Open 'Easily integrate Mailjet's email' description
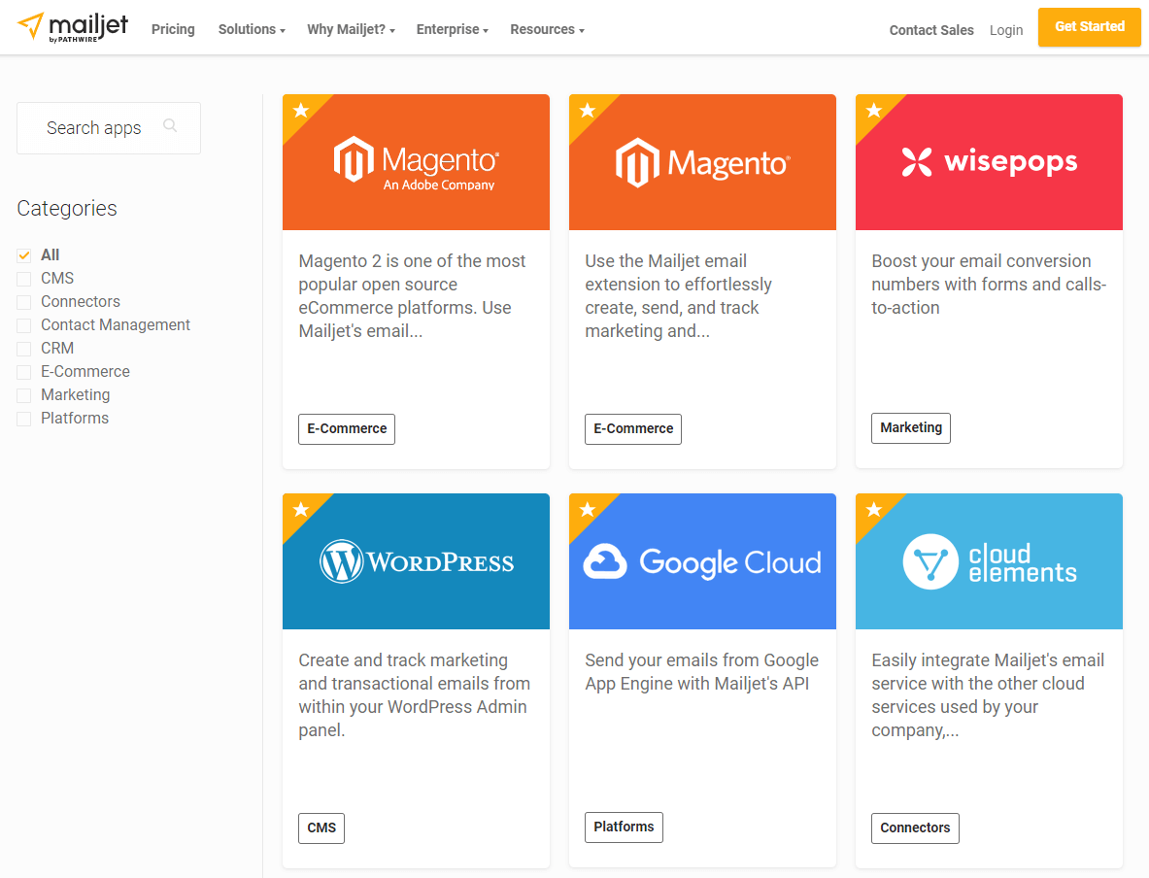The width and height of the screenshot is (1149, 878). pos(988,694)
